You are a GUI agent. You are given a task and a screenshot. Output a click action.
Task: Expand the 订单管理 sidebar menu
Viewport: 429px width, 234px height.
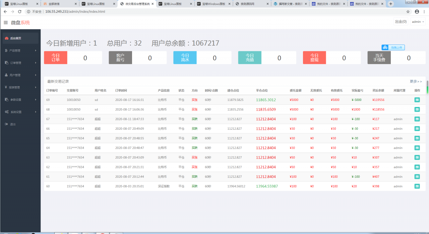[20, 63]
